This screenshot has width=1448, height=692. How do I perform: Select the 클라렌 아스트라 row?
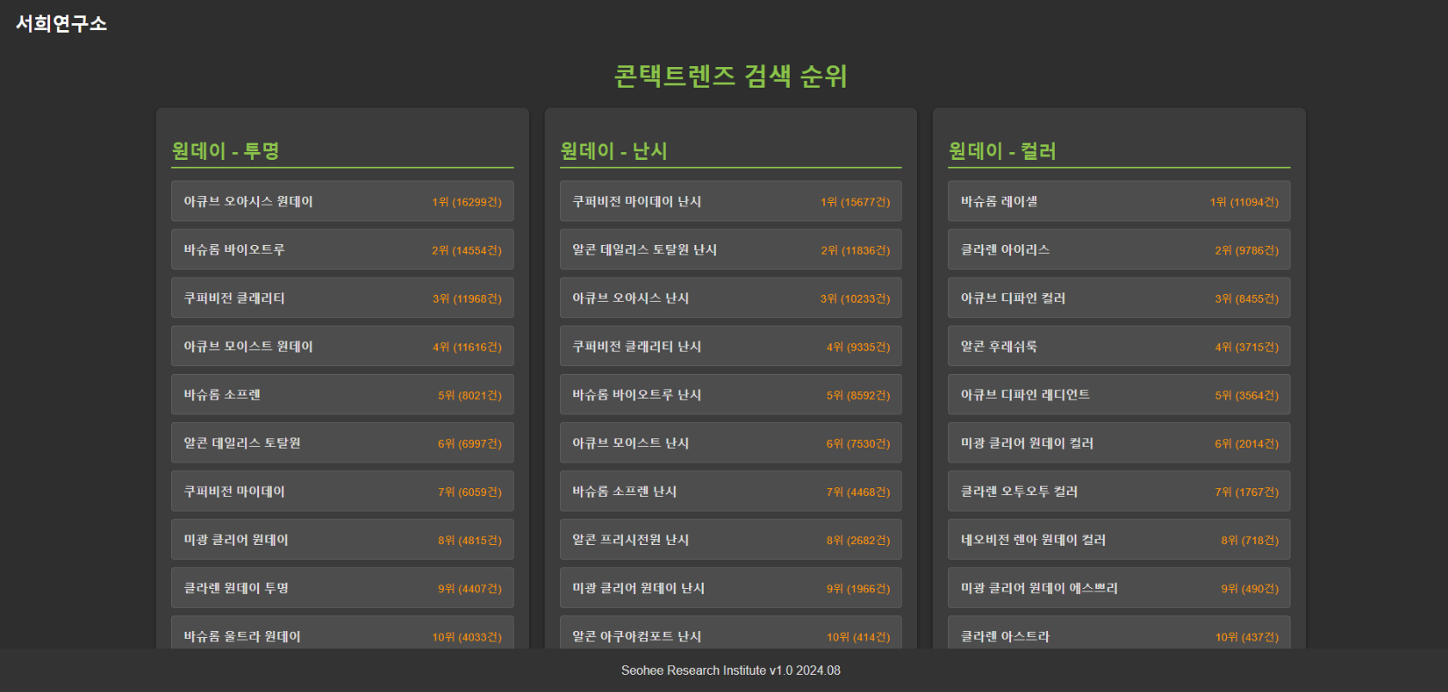pos(1119,633)
